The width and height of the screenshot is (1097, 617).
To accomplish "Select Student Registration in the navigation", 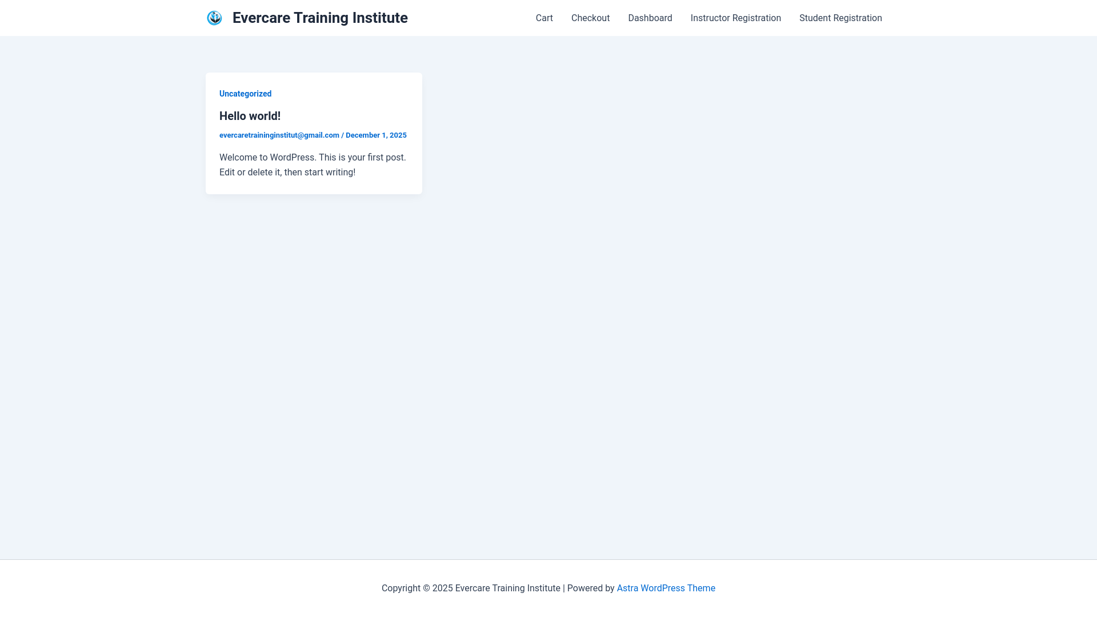I will click(x=840, y=18).
